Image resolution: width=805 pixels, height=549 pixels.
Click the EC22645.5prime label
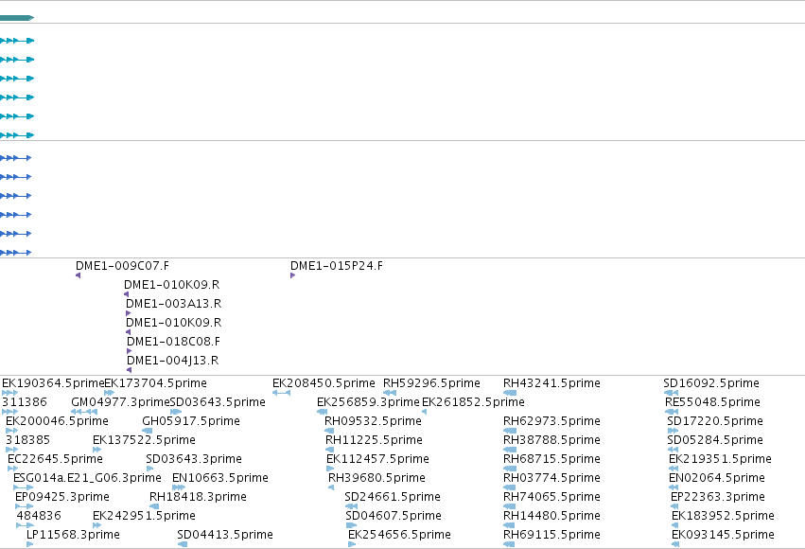[x=55, y=459]
